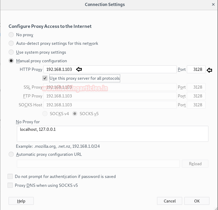Enable Do not prompt for authentication checkbox
218x210 pixels.
point(10,176)
